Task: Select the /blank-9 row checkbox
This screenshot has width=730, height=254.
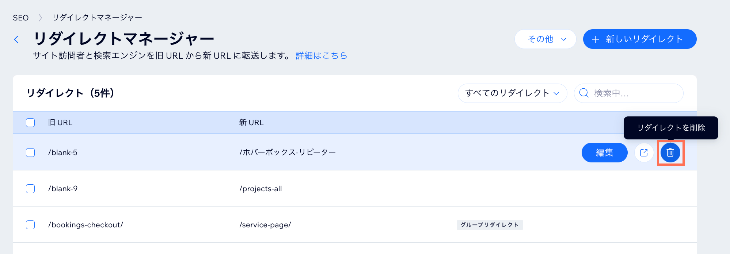Action: (30, 189)
